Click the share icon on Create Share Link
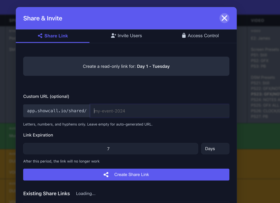The image size is (280, 203). click(x=106, y=175)
